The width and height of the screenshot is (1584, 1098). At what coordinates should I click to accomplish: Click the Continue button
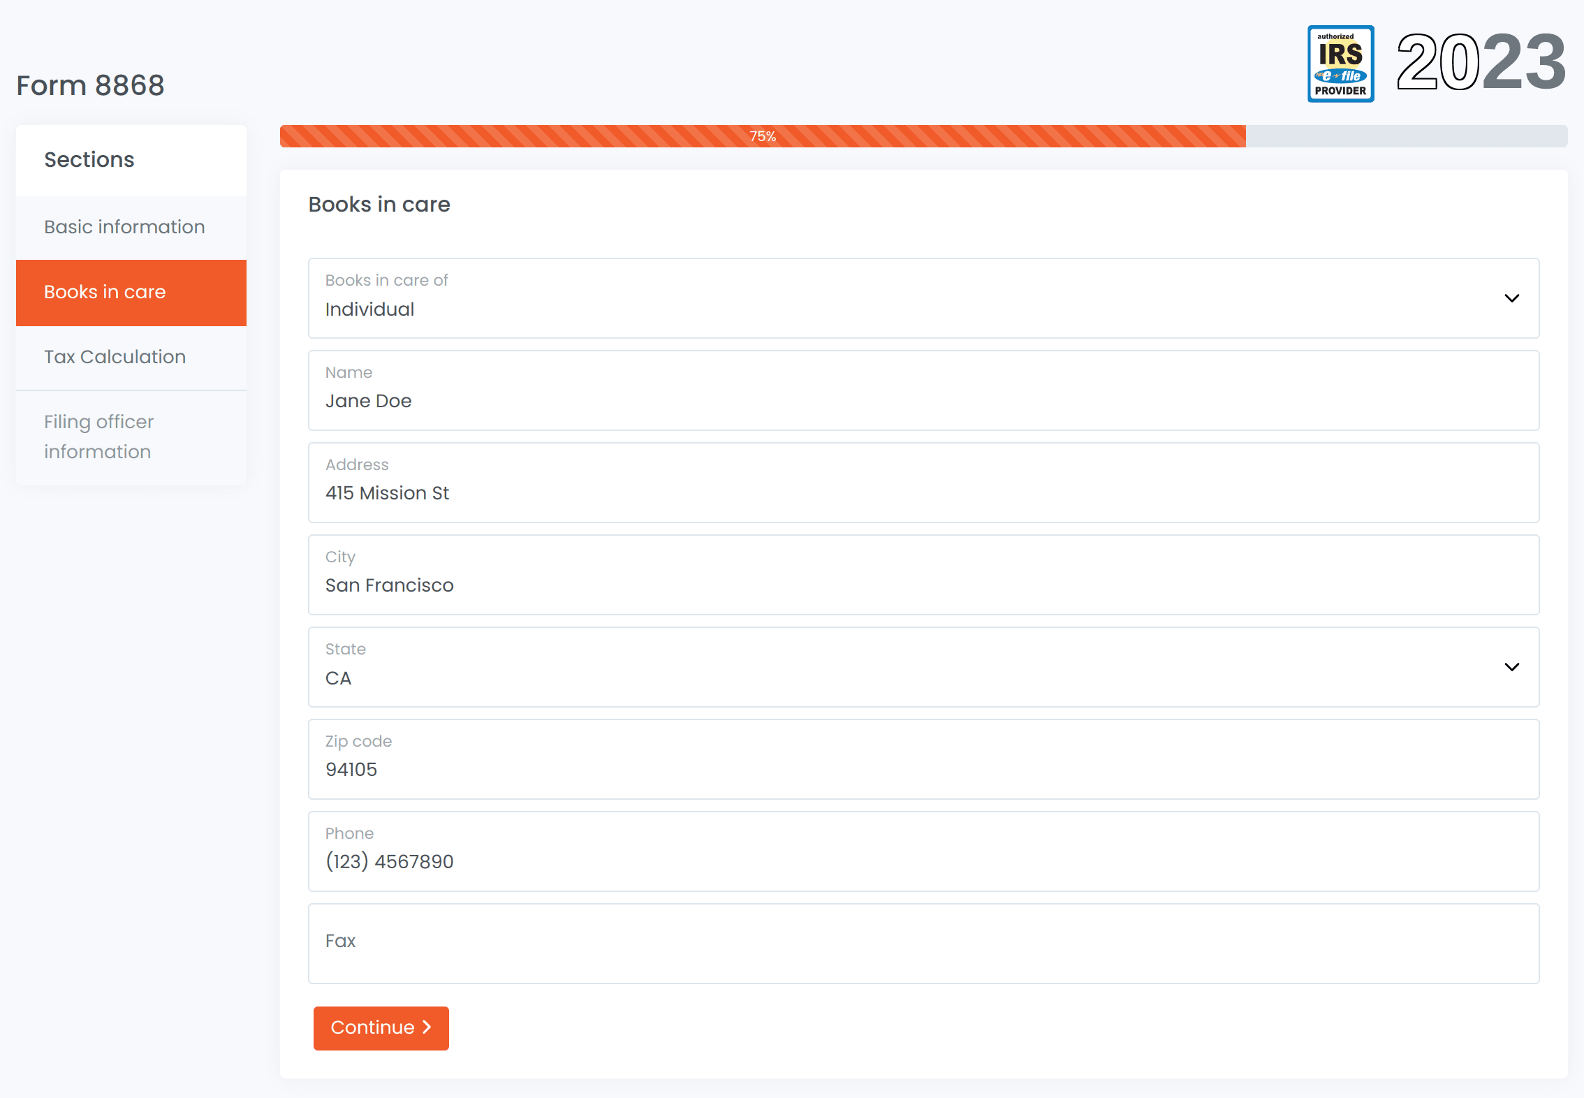coord(381,1028)
